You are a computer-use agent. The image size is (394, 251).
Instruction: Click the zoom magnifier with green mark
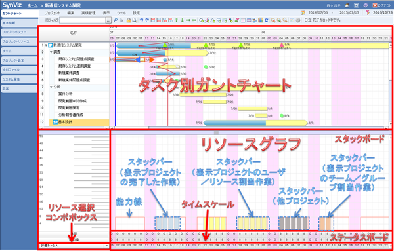coord(279,20)
